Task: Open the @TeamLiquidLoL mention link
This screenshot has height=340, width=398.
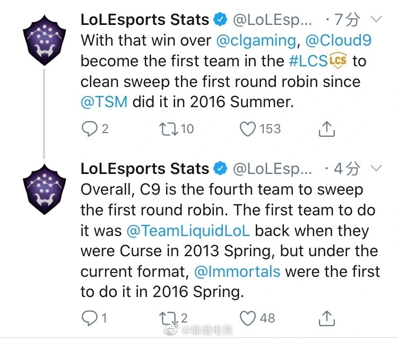Action: coord(189,230)
